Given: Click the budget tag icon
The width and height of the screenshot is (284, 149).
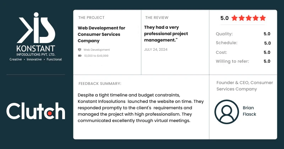Looking at the screenshot, I should point(80,56).
